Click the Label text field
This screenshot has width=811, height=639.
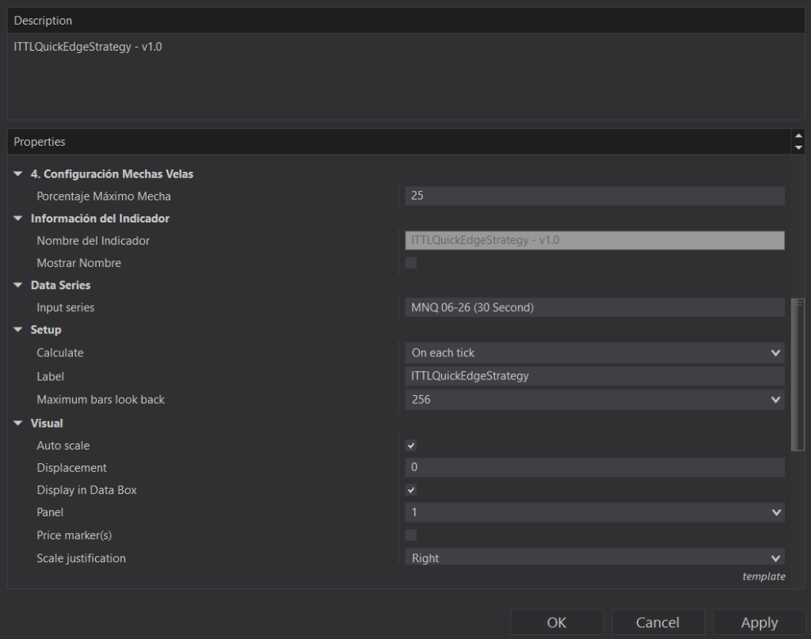(594, 376)
